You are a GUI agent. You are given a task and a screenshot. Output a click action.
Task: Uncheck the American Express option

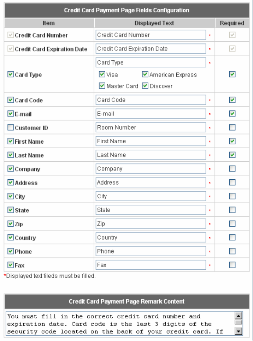click(145, 74)
